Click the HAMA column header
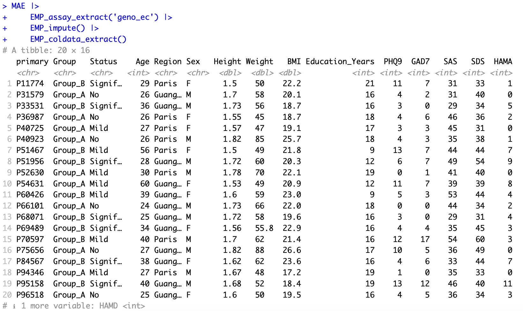This screenshot has width=523, height=311. coord(503,61)
